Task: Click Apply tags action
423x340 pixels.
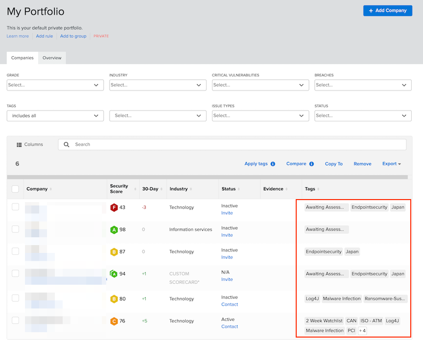Action: [256, 164]
